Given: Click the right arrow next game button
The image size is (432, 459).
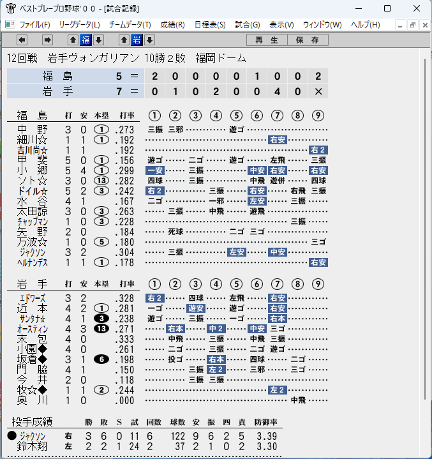Looking at the screenshot, I should pos(47,40).
